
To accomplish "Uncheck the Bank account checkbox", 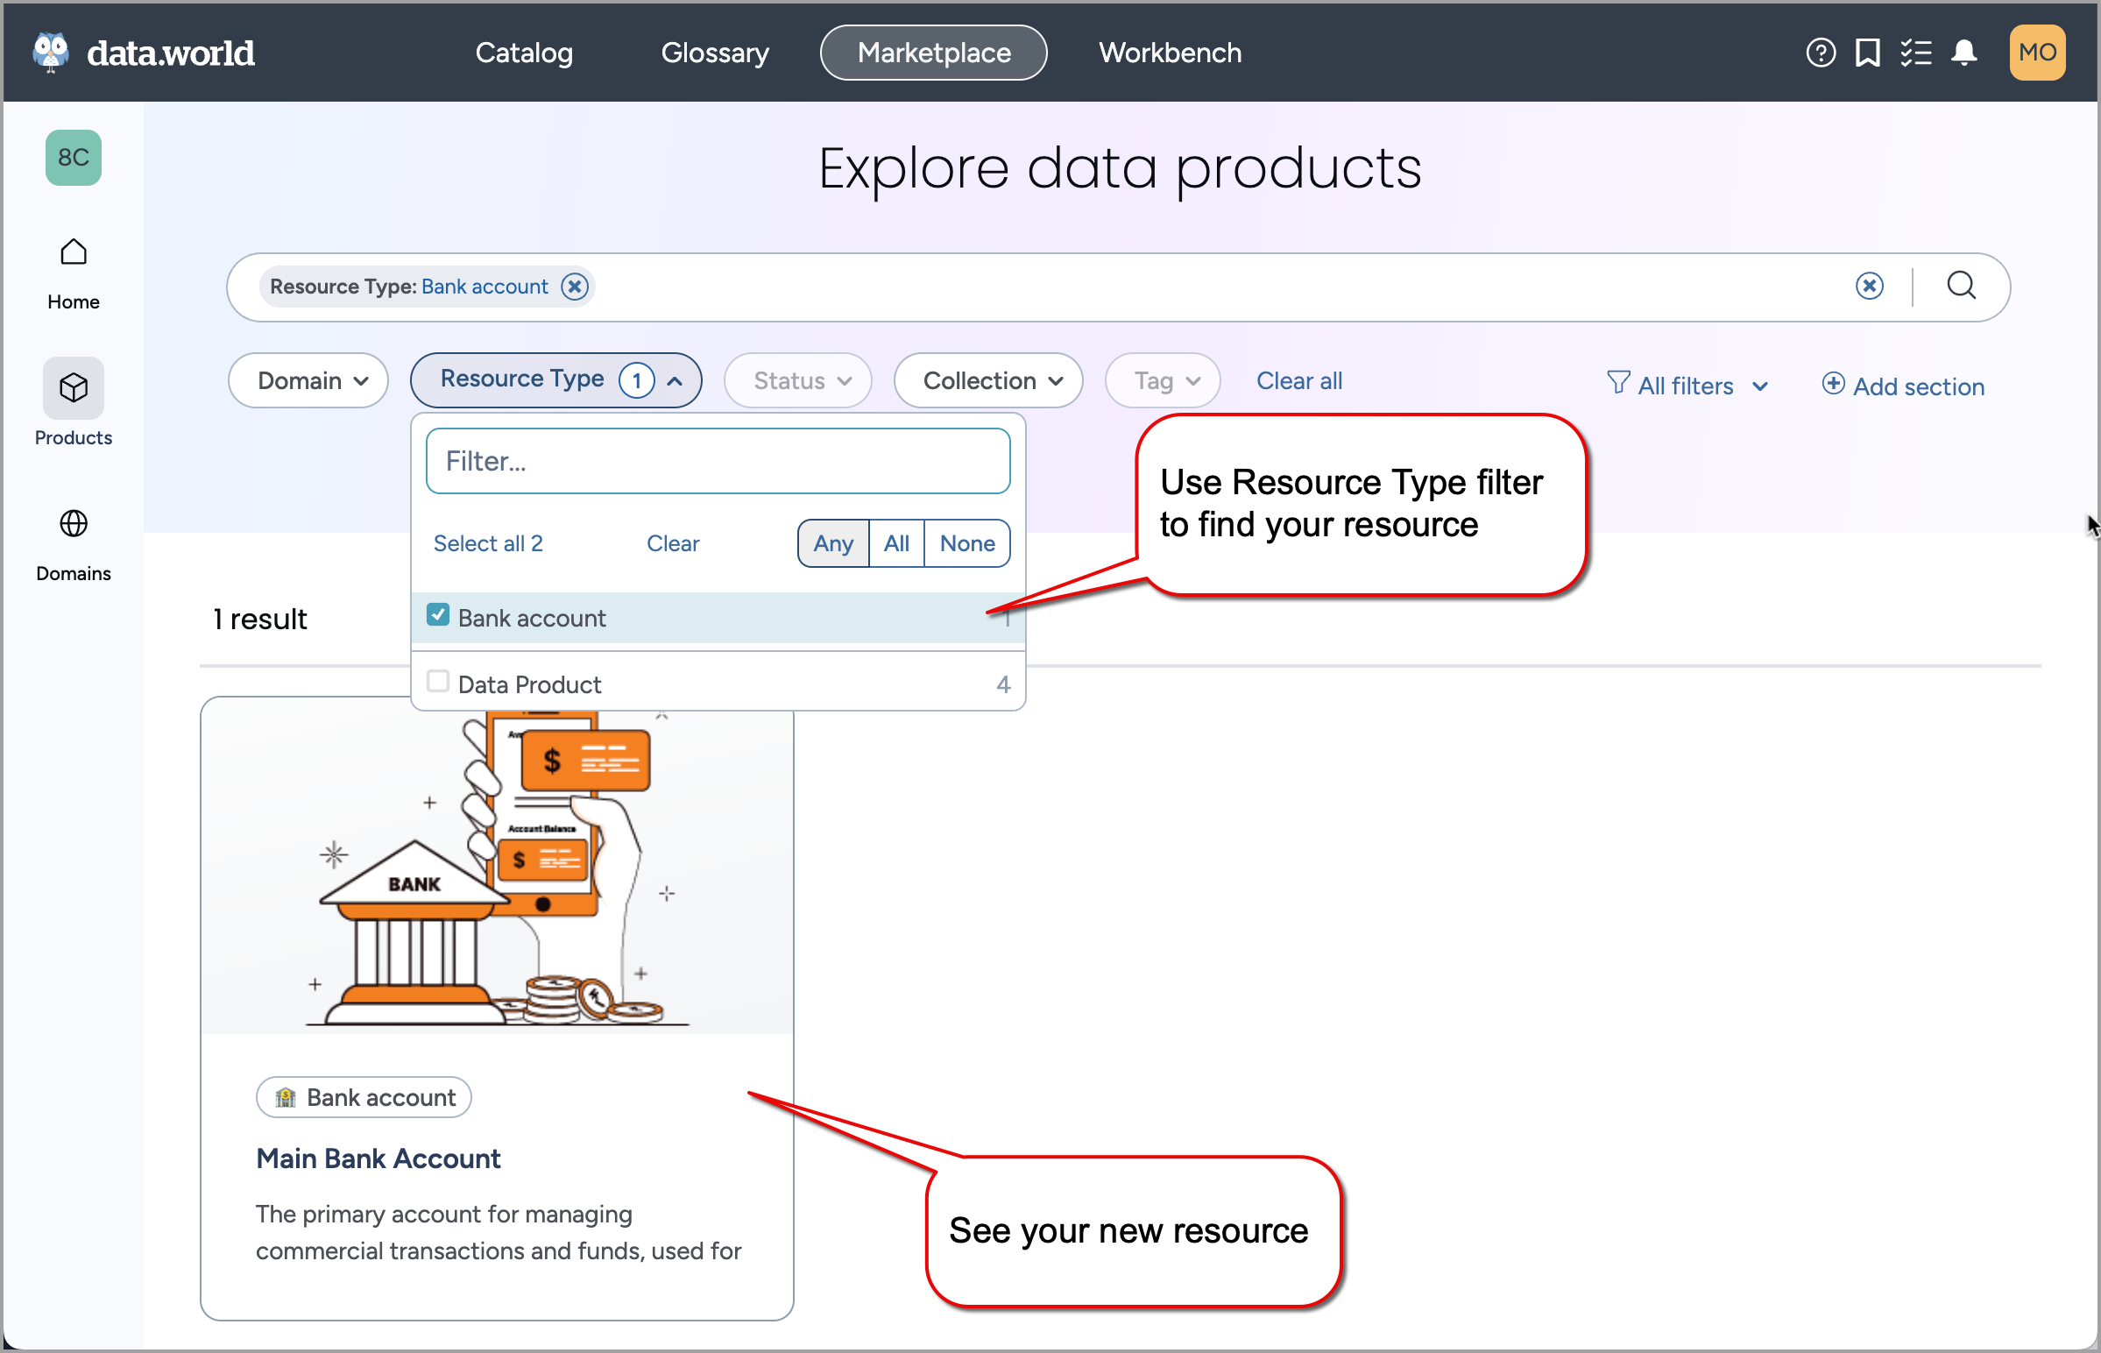I will click(437, 615).
